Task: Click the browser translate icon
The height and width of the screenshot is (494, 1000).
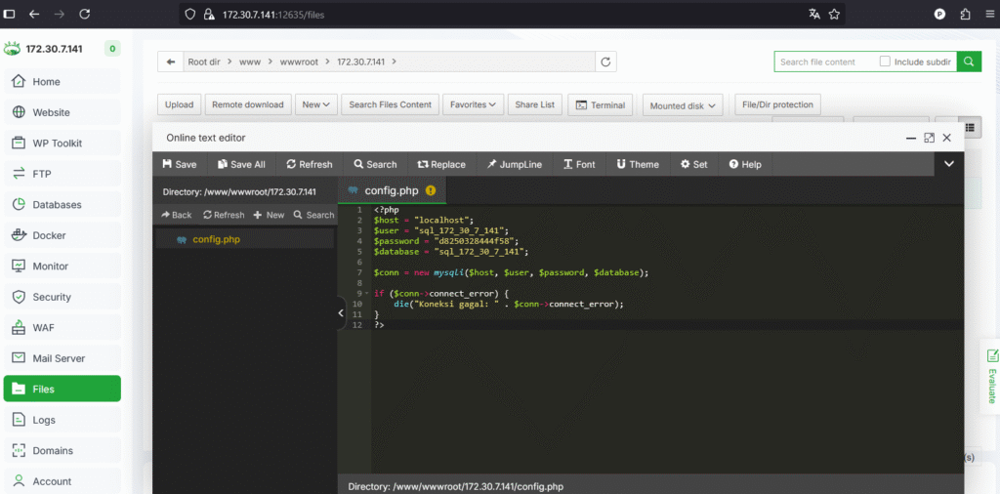Action: point(814,14)
